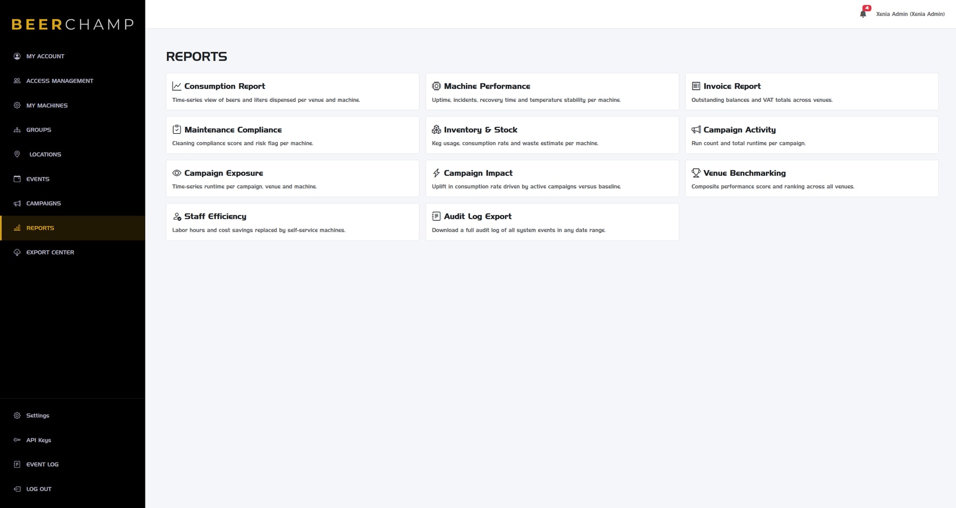
Task: Click the Campaign Impact lightning icon
Action: (x=437, y=173)
